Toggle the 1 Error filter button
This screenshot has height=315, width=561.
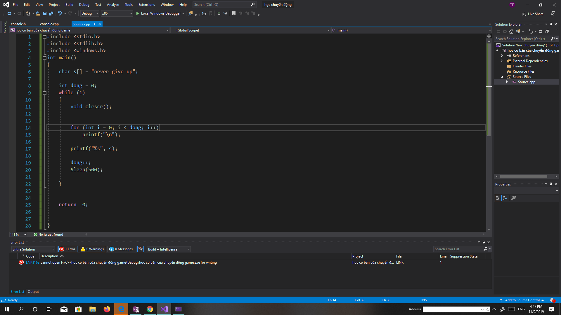click(67, 249)
